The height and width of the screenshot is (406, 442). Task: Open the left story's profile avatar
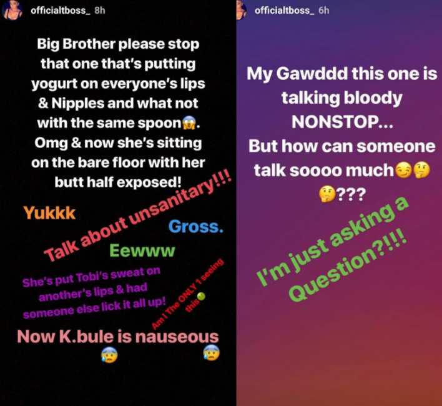point(12,11)
